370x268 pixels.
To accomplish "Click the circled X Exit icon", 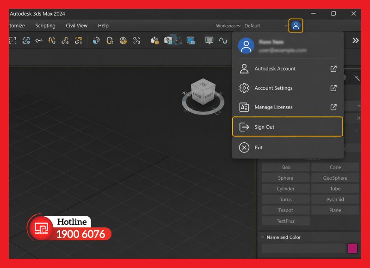I will pyautogui.click(x=244, y=147).
